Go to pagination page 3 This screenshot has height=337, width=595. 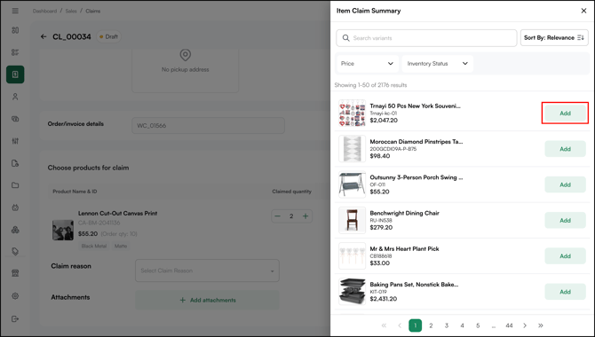coord(447,325)
